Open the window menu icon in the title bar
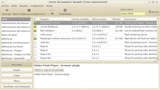160x90 pixels. pyautogui.click(x=3, y=2)
